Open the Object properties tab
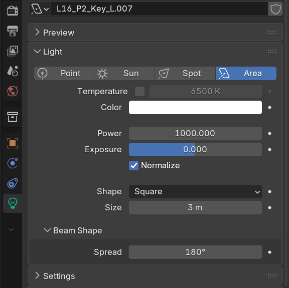The width and height of the screenshot is (289, 288). tap(13, 143)
